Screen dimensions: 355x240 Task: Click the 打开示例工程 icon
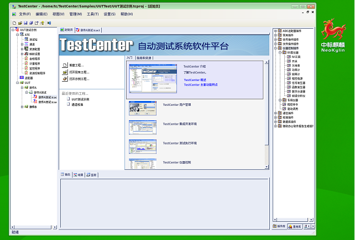click(65, 78)
